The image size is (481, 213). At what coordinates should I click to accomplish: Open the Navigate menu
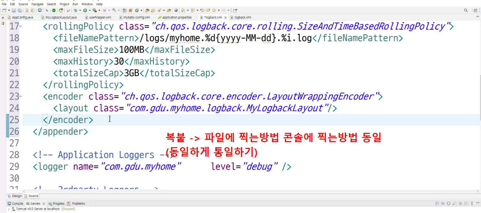click(37, 4)
